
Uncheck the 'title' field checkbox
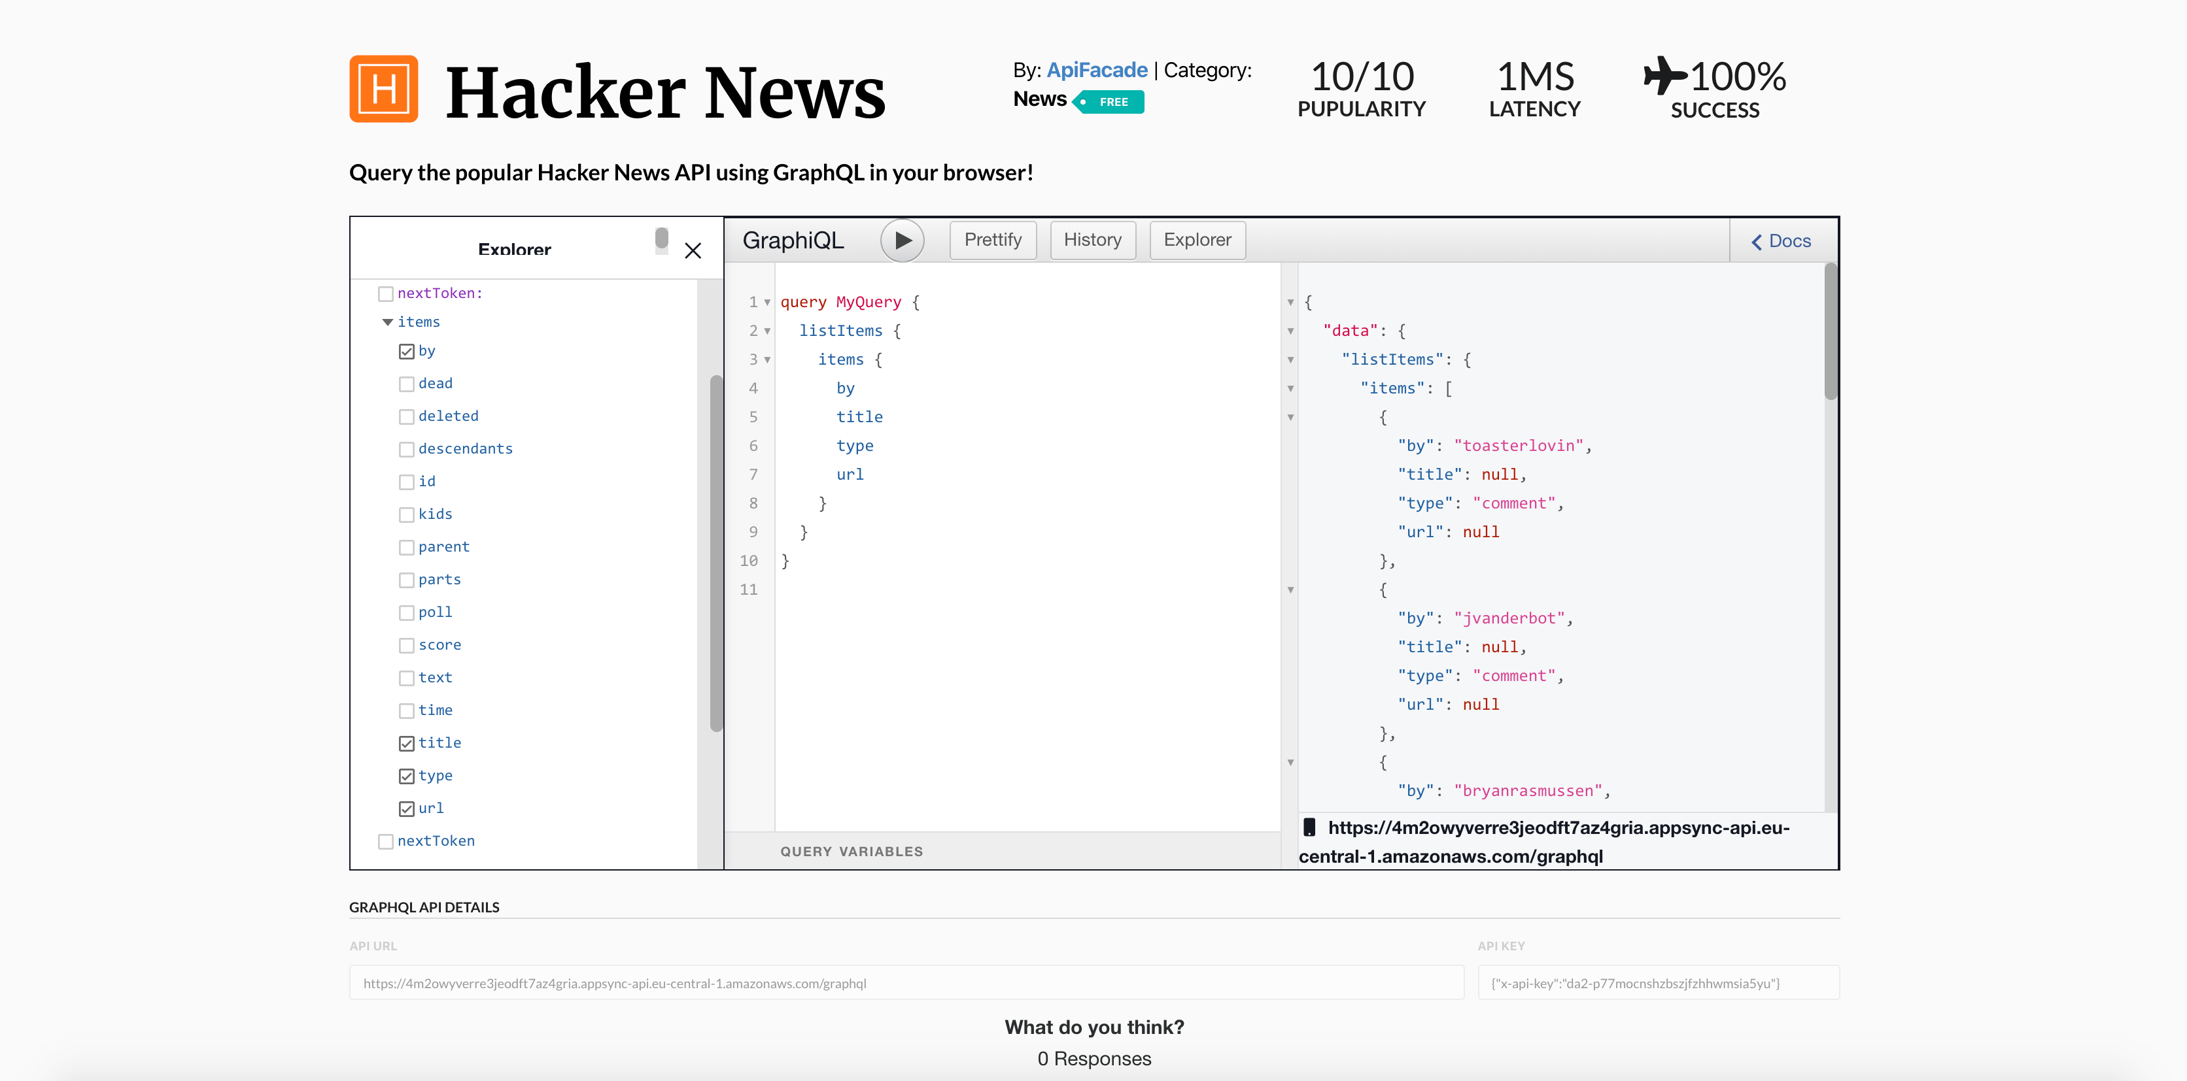point(407,743)
